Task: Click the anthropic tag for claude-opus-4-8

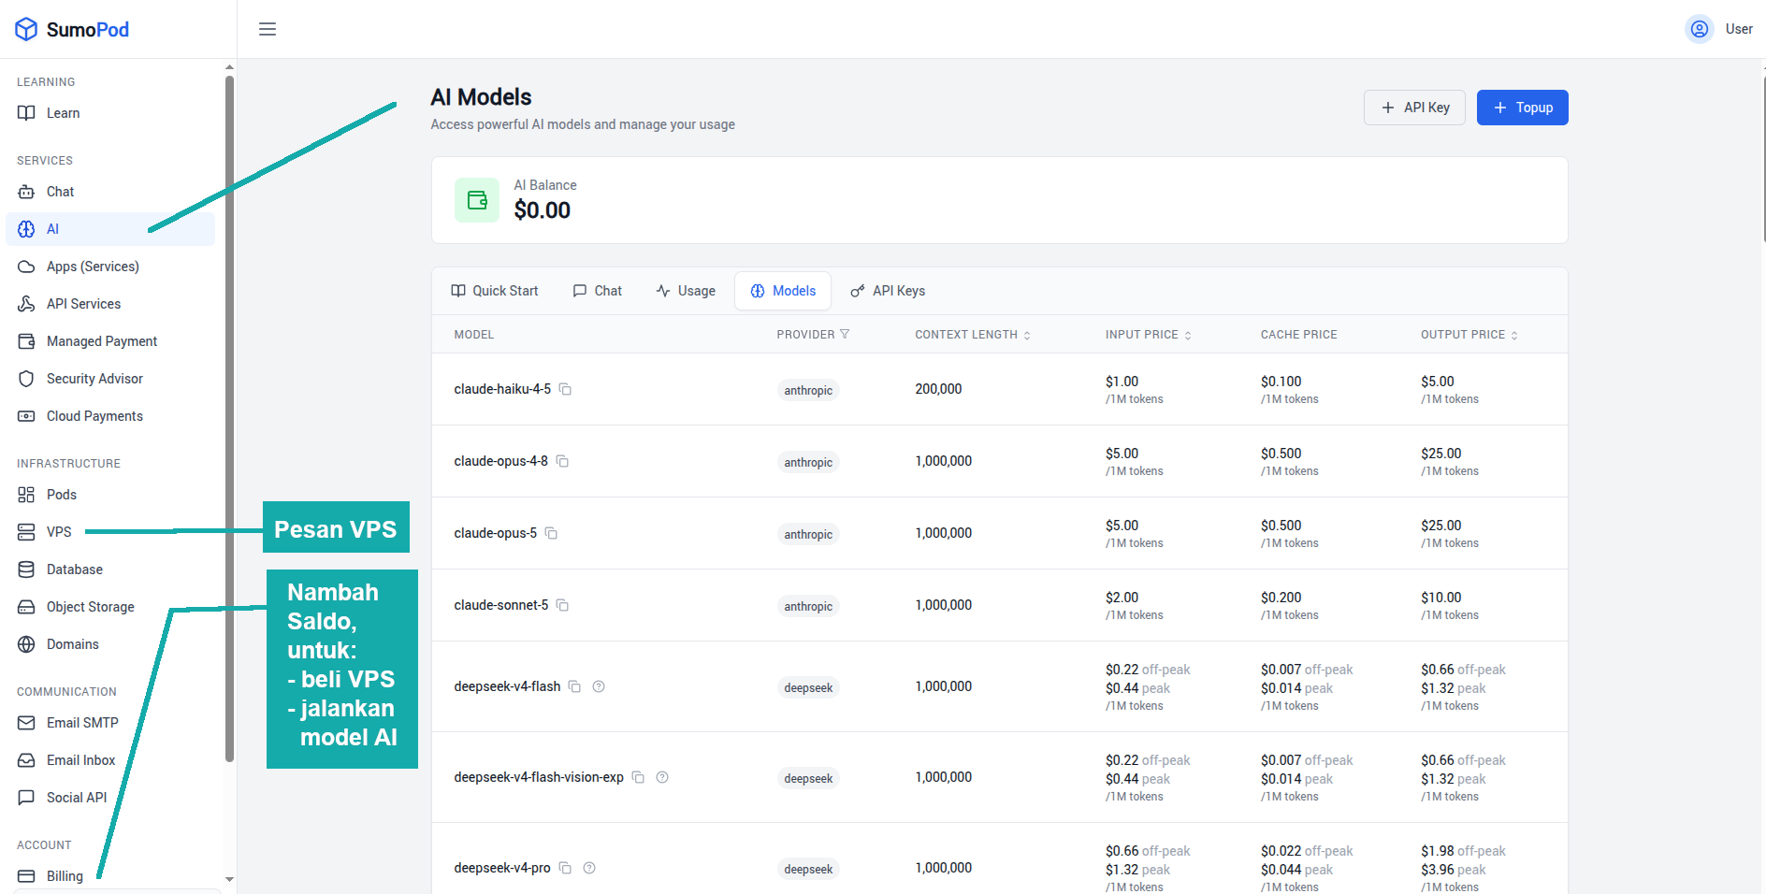Action: tap(808, 462)
